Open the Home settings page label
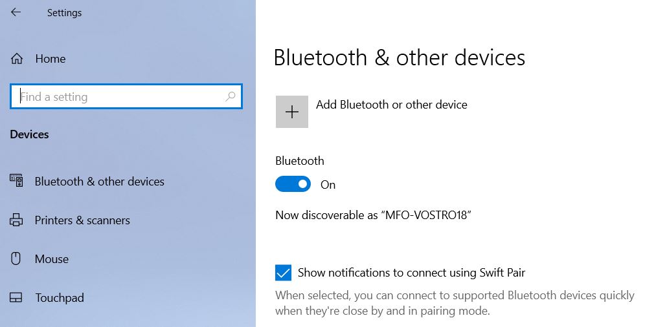This screenshot has height=327, width=645. click(x=51, y=59)
